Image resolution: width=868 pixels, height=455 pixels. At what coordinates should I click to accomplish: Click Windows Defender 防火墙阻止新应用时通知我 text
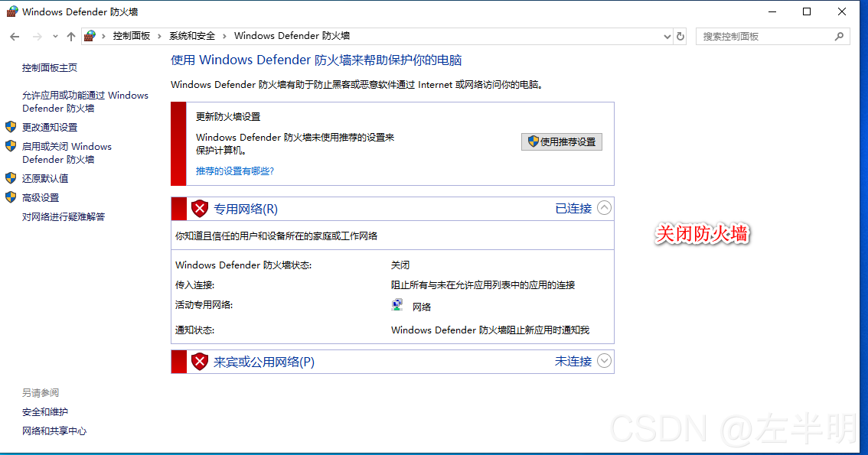(490, 330)
